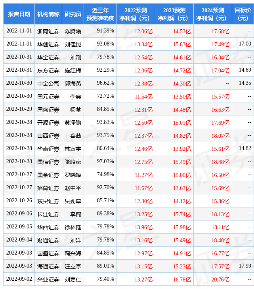Select the 华金证券 institution cell
The width and height of the screenshot is (254, 289).
click(48, 57)
